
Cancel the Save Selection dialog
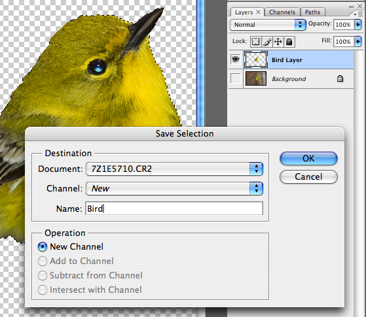[x=308, y=176]
